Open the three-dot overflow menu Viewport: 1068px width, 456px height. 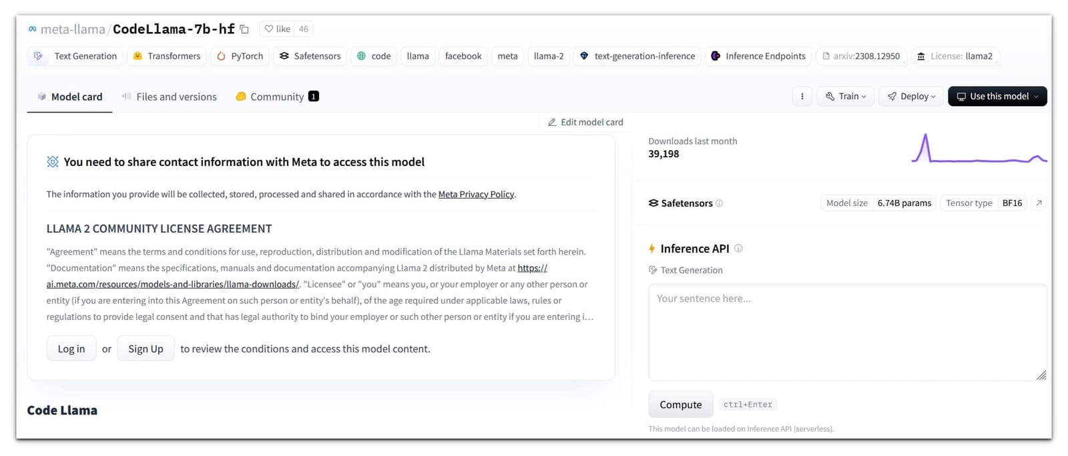coord(802,96)
